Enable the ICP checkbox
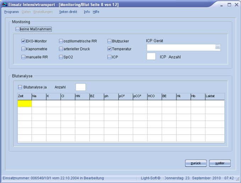The image size is (241, 183). pos(109,57)
